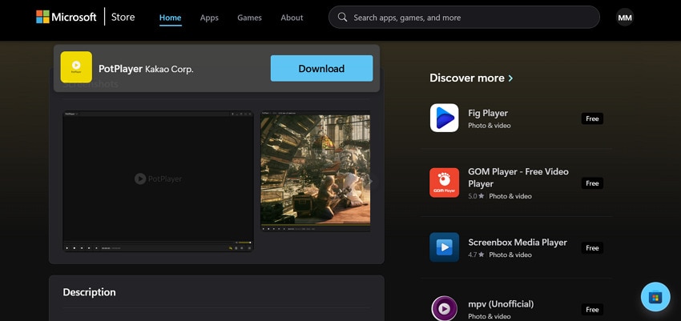The width and height of the screenshot is (681, 321).
Task: Click the floating Microsoft Store app button
Action: point(655,297)
